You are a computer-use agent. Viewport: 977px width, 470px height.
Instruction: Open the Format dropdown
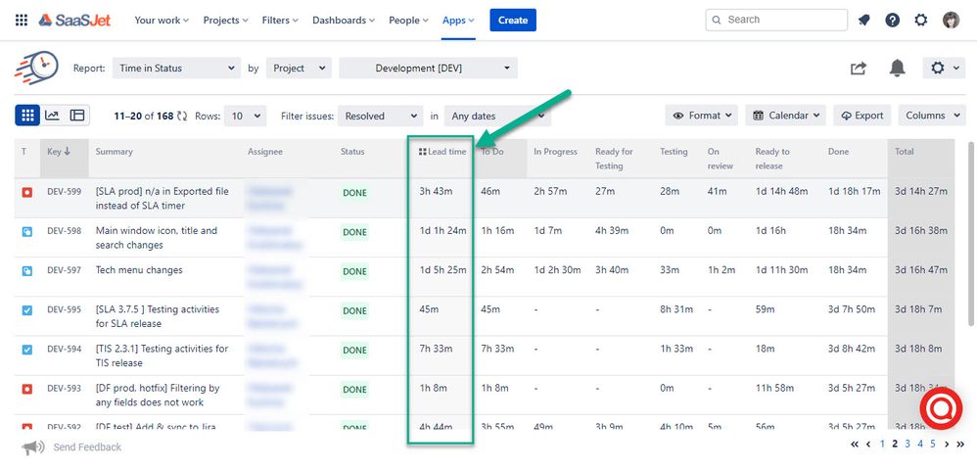pyautogui.click(x=702, y=116)
